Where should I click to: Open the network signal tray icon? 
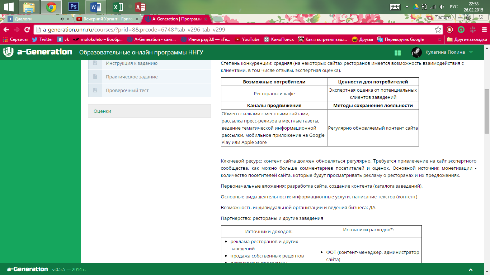(x=433, y=7)
